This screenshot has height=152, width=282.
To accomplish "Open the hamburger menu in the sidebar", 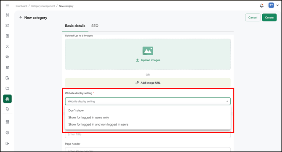I will (x=8, y=6).
